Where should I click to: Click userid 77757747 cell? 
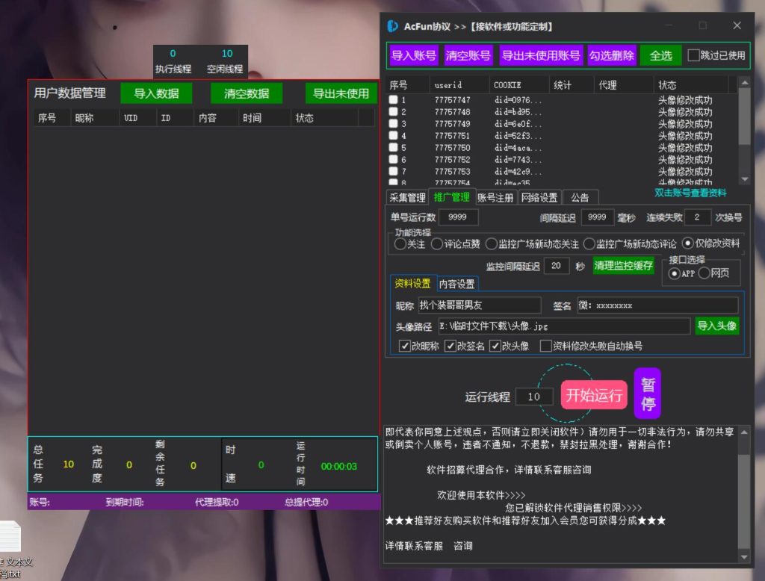coord(452,100)
